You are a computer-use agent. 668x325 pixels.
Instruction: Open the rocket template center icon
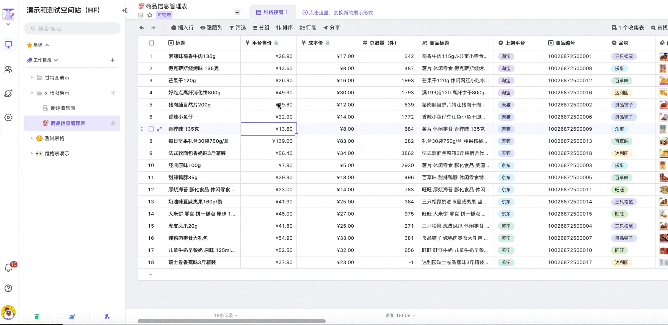(8, 93)
